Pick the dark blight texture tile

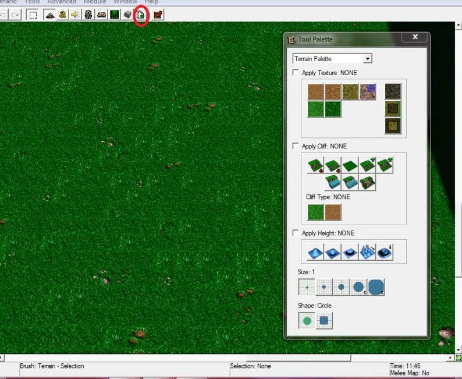click(x=393, y=91)
